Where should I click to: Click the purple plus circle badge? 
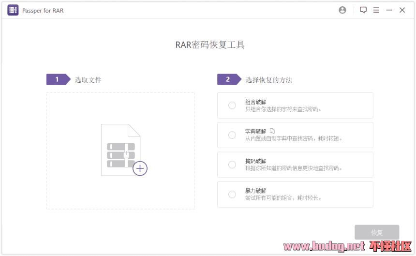click(140, 168)
